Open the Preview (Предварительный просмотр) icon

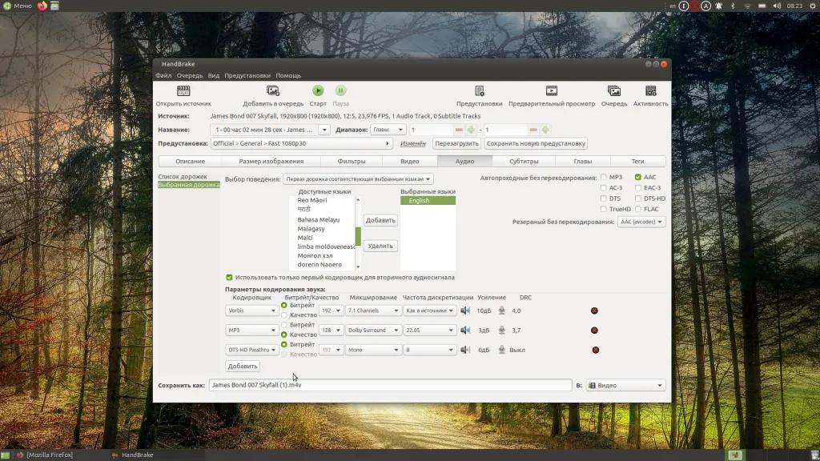tap(552, 91)
